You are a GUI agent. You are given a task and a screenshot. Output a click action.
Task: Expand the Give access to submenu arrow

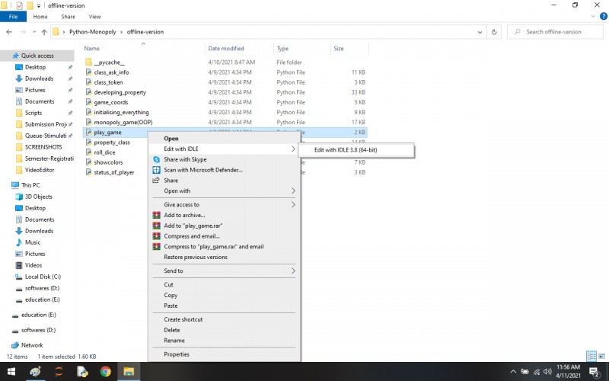point(293,204)
